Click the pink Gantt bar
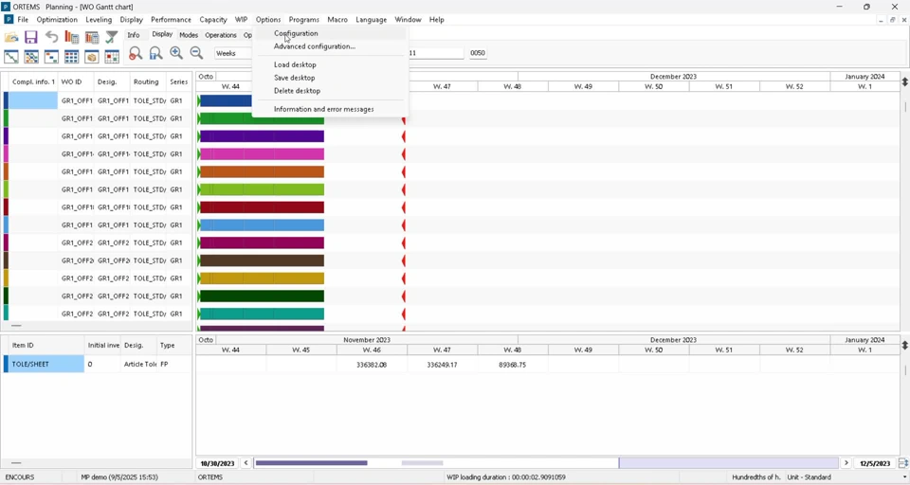The width and height of the screenshot is (910, 485). [262, 154]
